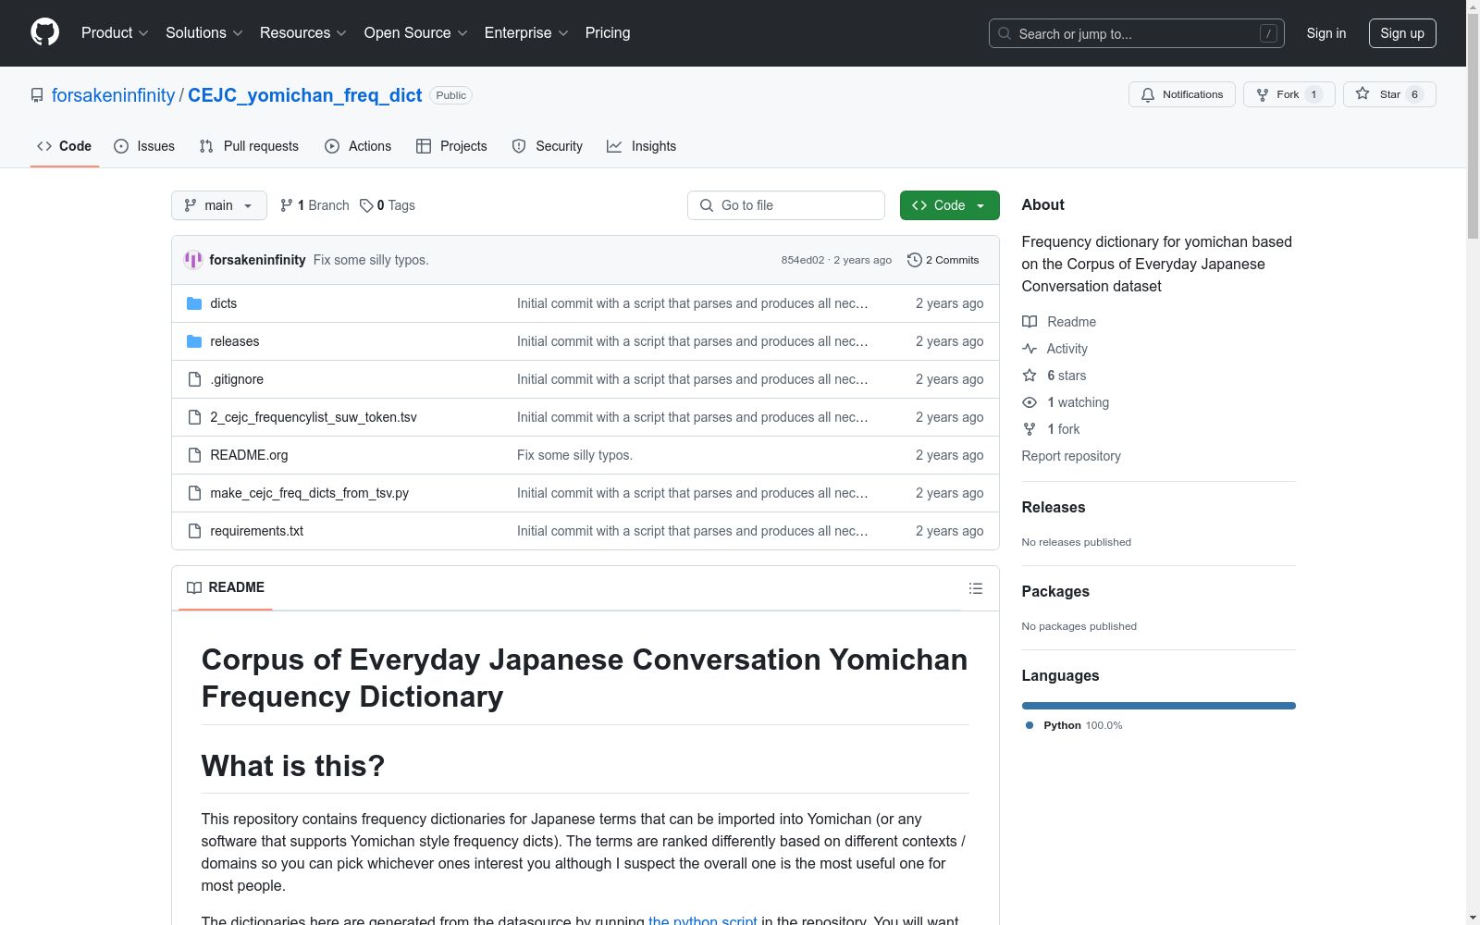The height and width of the screenshot is (925, 1480).
Task: Open the main branch selector dropdown
Action: [x=219, y=205]
